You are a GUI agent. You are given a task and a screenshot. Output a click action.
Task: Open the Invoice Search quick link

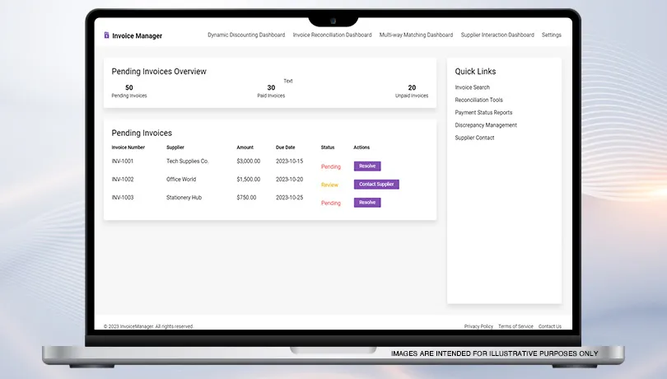(x=472, y=87)
